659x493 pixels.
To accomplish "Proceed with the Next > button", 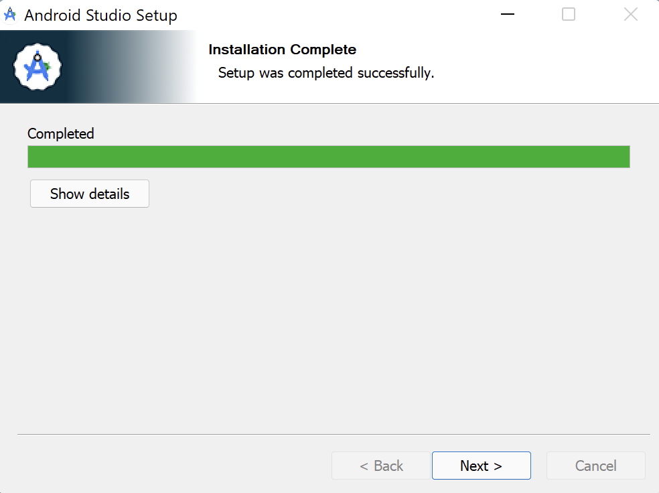I will coord(481,466).
